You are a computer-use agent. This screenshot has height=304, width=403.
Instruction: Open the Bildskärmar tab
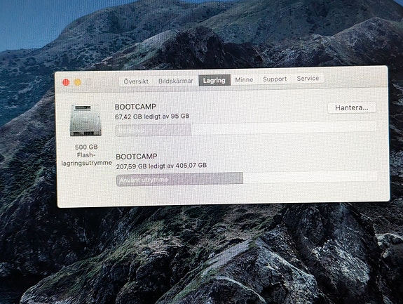coord(176,81)
